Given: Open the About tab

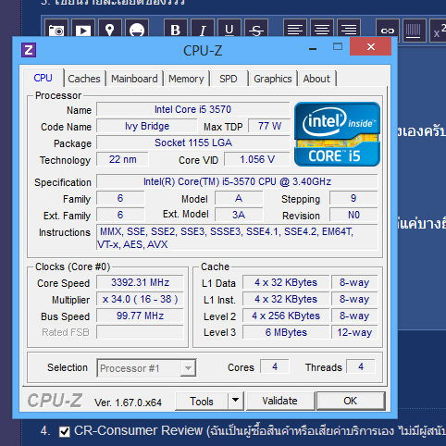Looking at the screenshot, I should coord(316,79).
